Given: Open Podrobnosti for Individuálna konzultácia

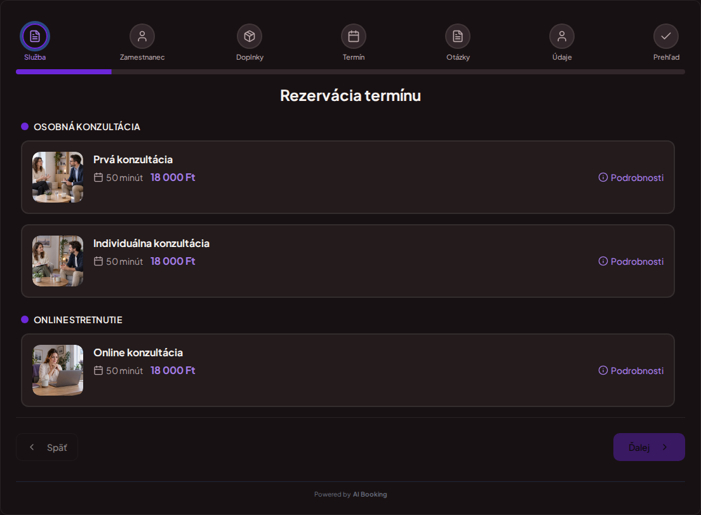Looking at the screenshot, I should (x=631, y=261).
